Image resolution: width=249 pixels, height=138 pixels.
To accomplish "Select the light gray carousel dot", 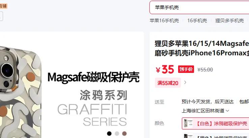I will pos(117,134).
